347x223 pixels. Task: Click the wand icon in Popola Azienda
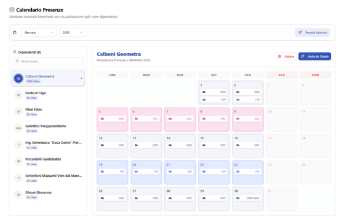tap(300, 32)
